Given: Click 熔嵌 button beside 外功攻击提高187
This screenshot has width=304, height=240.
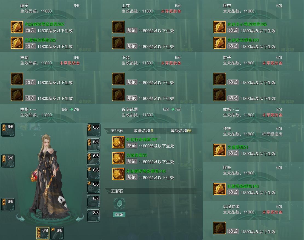Looking at the screenshot, I should [x=132, y=146].
